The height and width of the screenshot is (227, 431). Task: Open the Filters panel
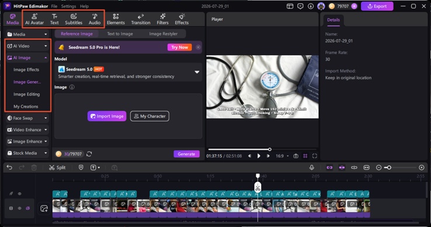pos(162,19)
